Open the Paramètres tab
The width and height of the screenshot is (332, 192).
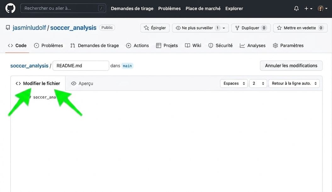tap(288, 45)
